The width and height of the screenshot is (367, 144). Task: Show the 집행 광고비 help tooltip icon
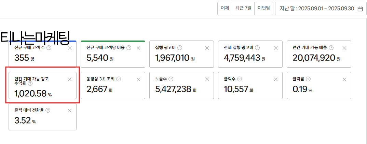click(180, 48)
